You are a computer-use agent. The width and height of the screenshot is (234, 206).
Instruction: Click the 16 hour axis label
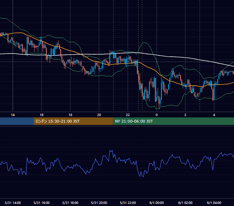[42, 115]
